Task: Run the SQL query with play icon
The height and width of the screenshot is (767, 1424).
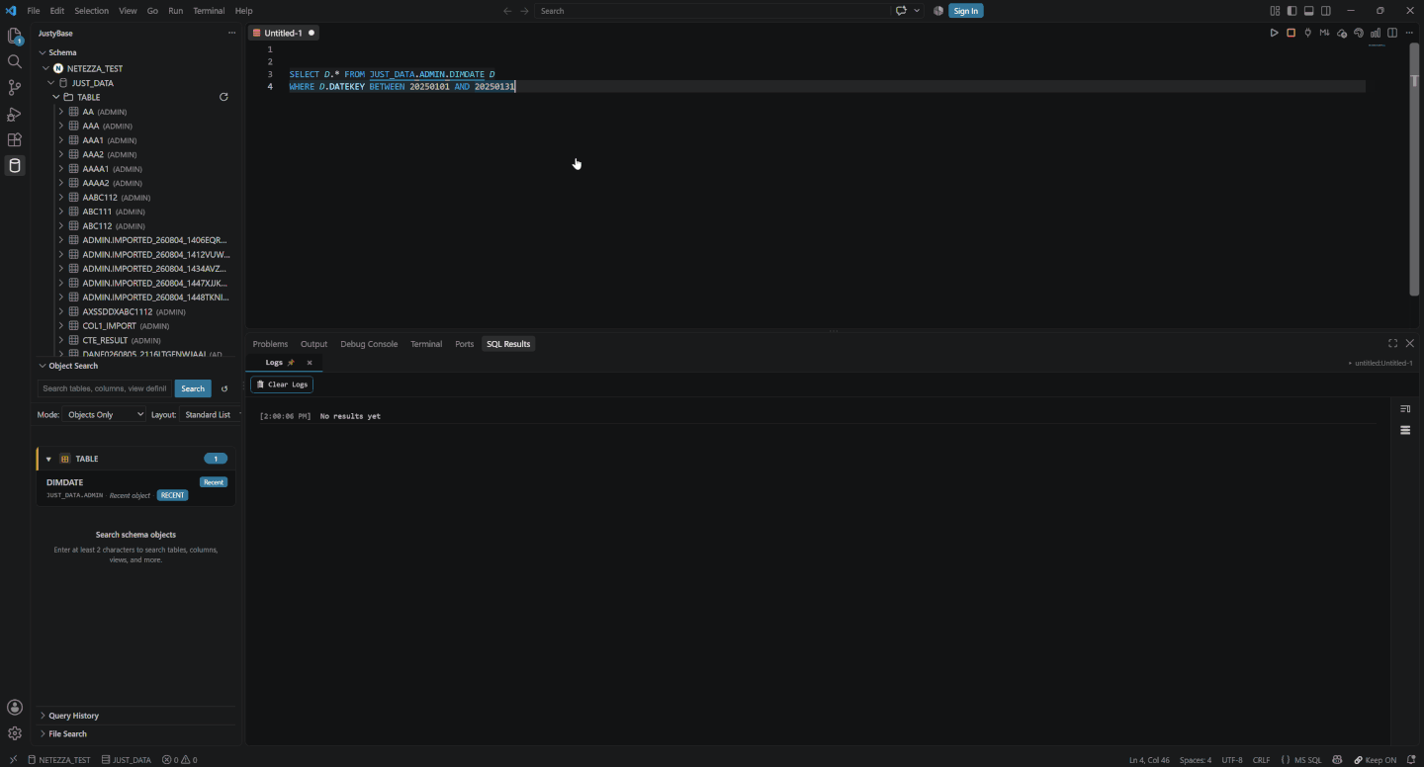Action: (x=1274, y=33)
